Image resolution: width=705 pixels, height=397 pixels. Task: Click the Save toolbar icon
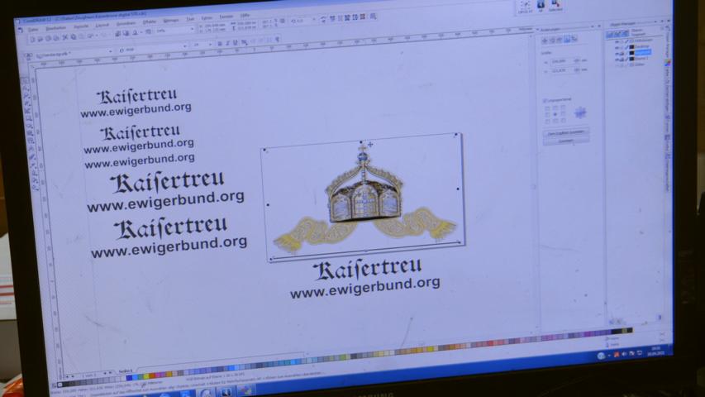pyautogui.click(x=48, y=39)
